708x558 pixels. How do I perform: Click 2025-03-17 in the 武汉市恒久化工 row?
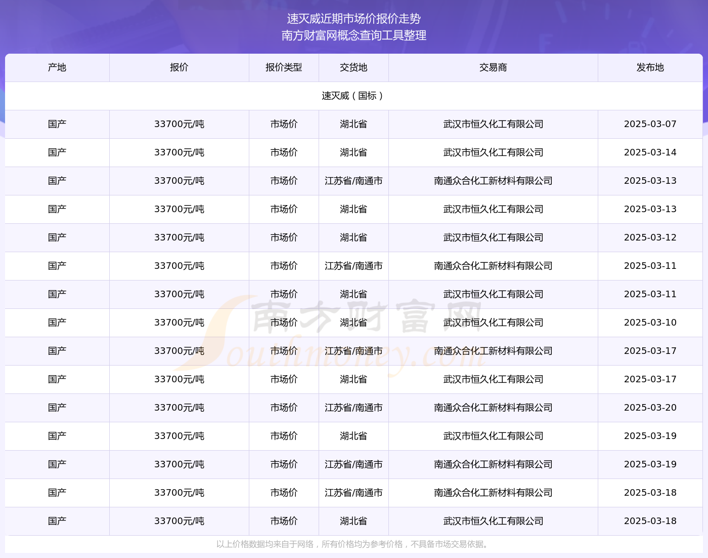coord(650,379)
